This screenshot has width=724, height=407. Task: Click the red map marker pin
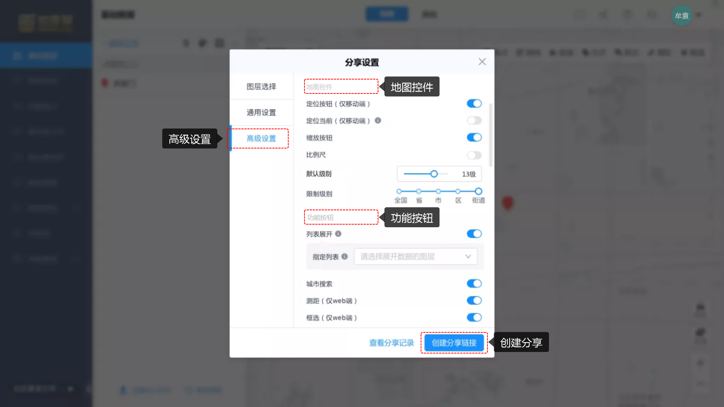(x=507, y=203)
